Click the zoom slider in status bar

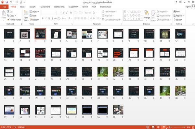pyautogui.click(x=176, y=127)
